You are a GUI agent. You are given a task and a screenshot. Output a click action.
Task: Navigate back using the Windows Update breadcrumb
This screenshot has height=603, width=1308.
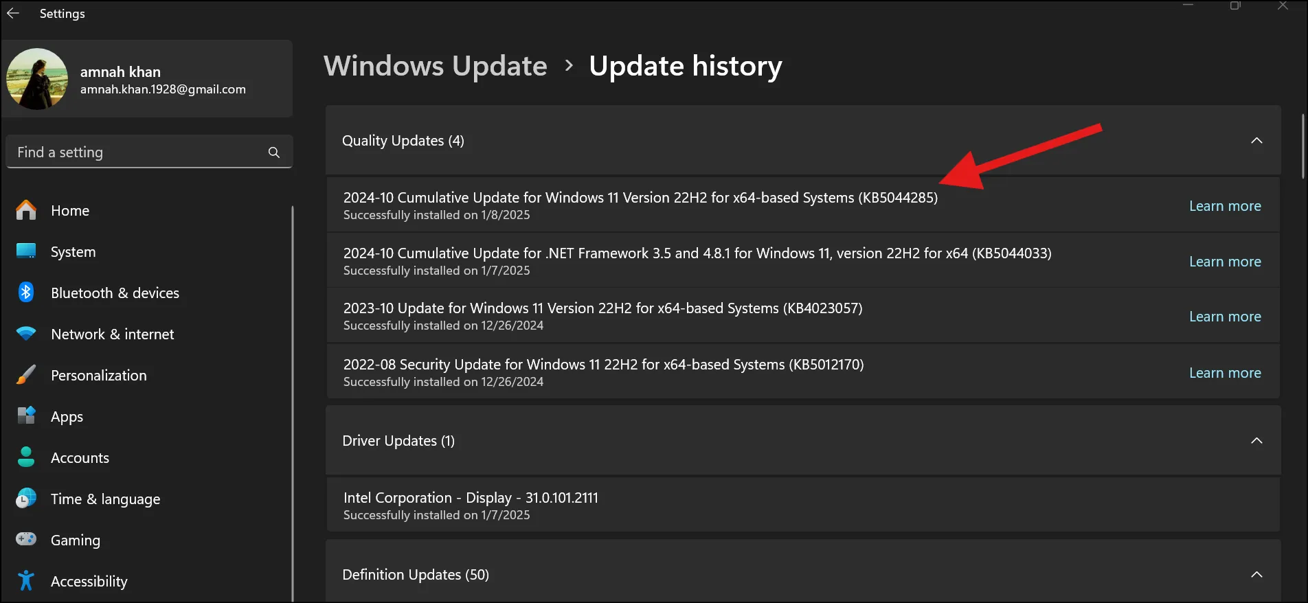(435, 65)
